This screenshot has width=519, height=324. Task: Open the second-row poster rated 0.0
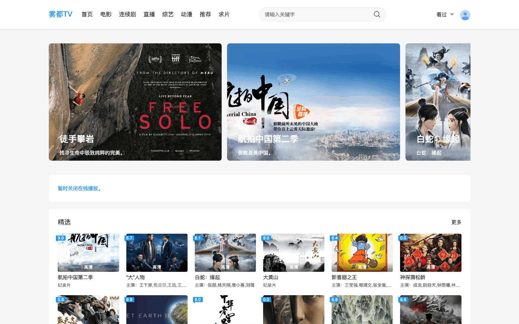294,310
